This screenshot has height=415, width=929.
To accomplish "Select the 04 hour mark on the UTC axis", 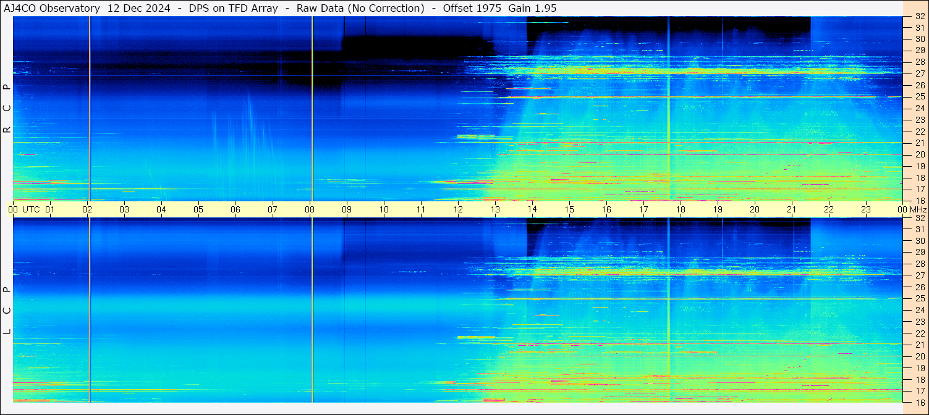I will pos(161,209).
